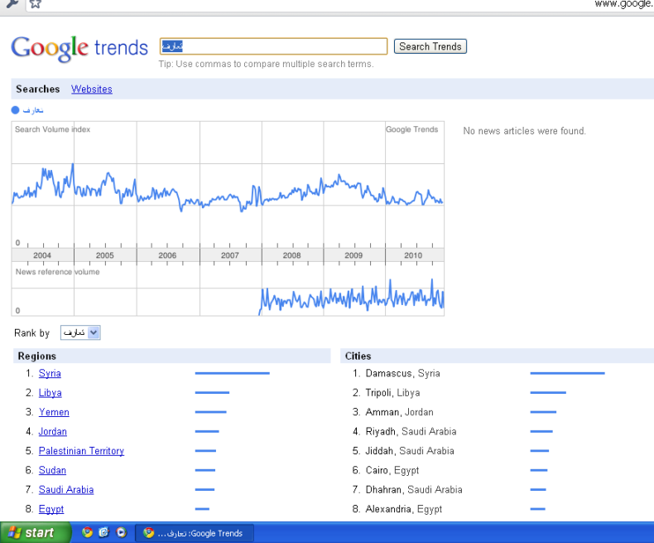Click the Google Trends taskbar window button
The height and width of the screenshot is (543, 654).
pos(195,533)
